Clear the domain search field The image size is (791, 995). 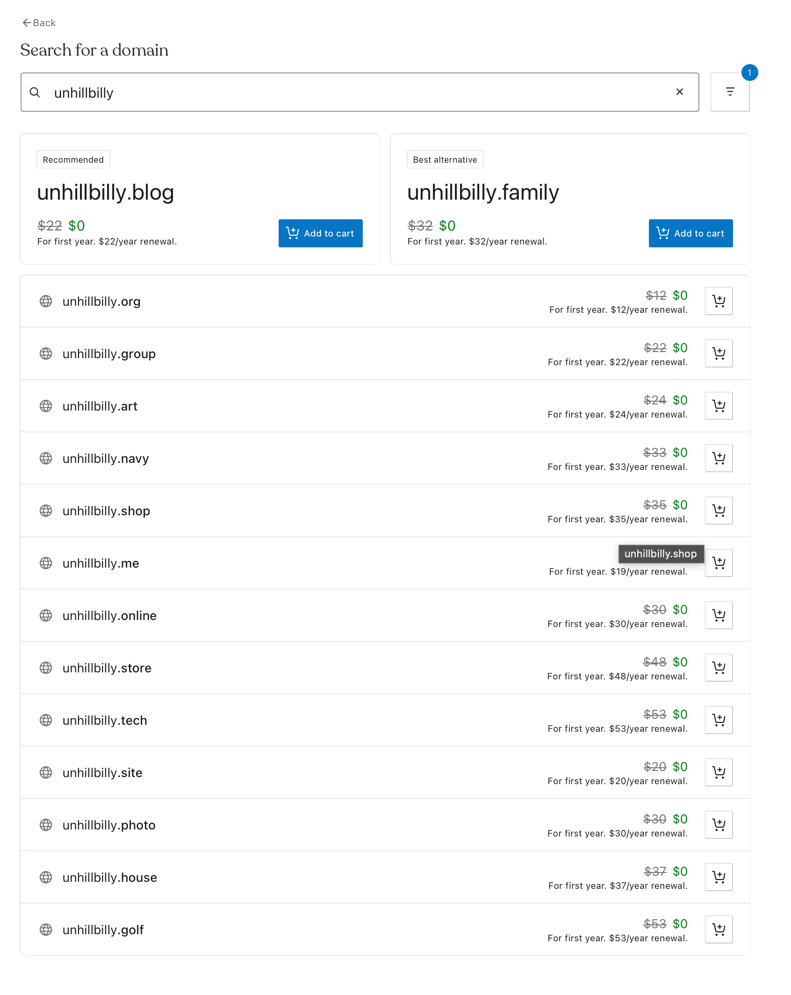click(x=680, y=92)
